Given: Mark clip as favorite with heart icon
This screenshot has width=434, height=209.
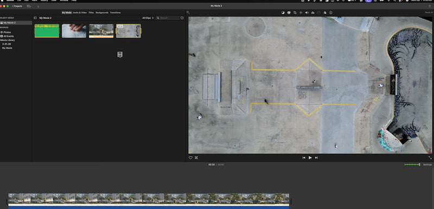Looking at the screenshot, I should [x=190, y=158].
